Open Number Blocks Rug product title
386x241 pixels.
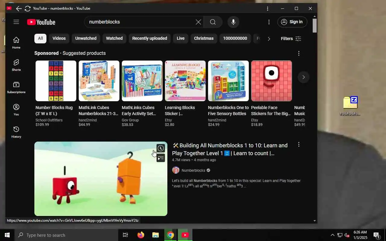[54, 111]
